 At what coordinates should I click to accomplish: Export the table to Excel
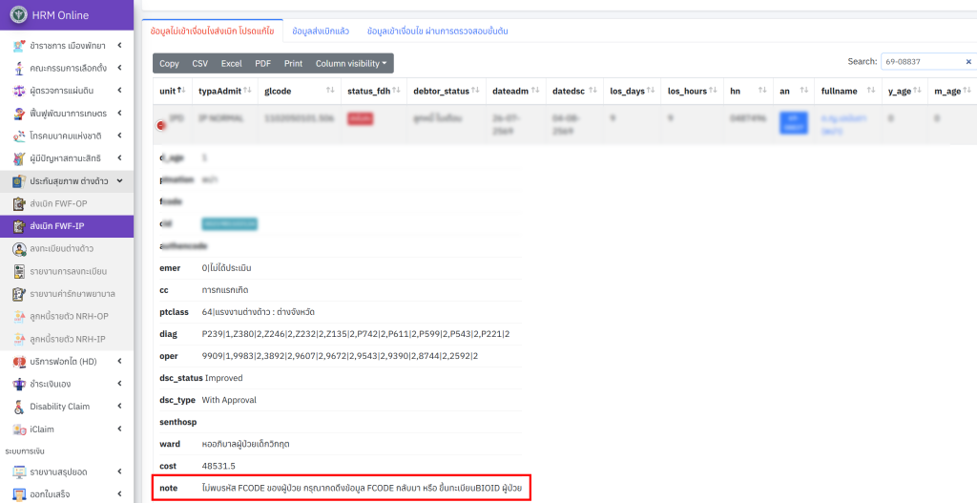pos(231,64)
